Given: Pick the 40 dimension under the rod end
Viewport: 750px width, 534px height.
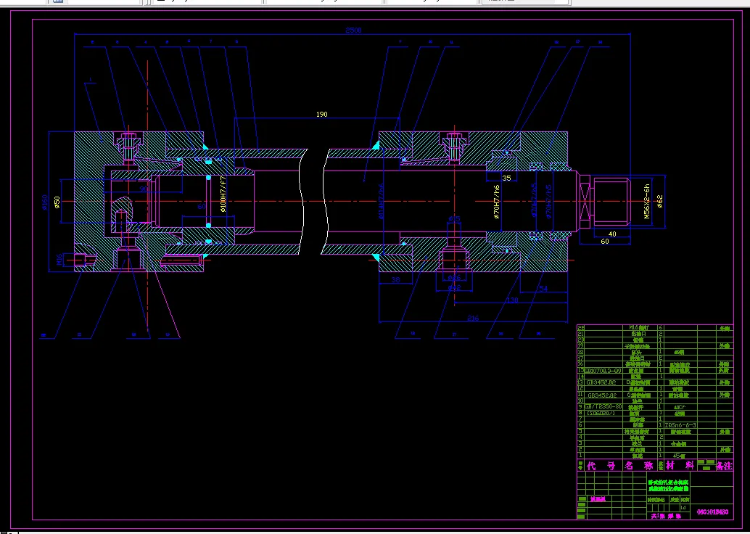Looking at the screenshot, I should coord(612,234).
